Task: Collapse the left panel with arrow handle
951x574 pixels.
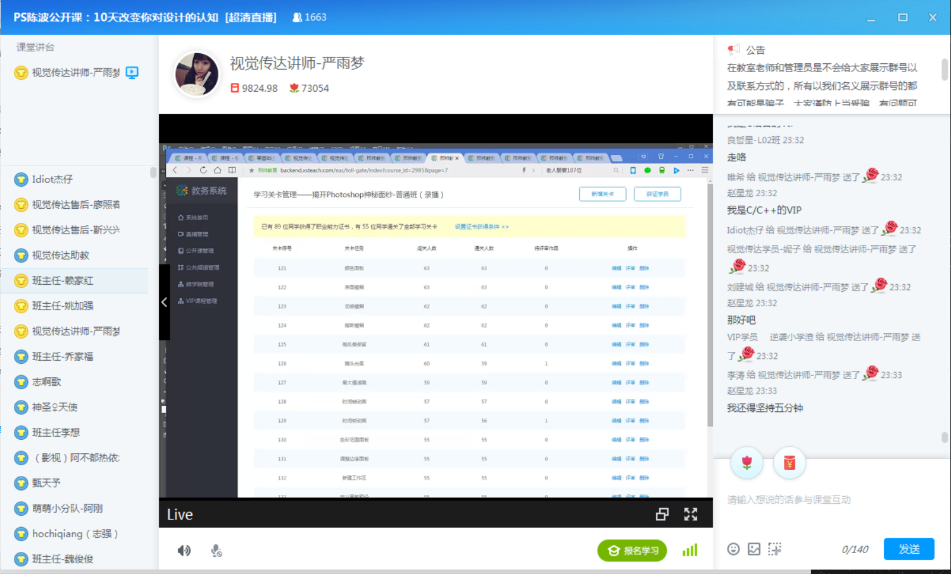Action: (164, 303)
